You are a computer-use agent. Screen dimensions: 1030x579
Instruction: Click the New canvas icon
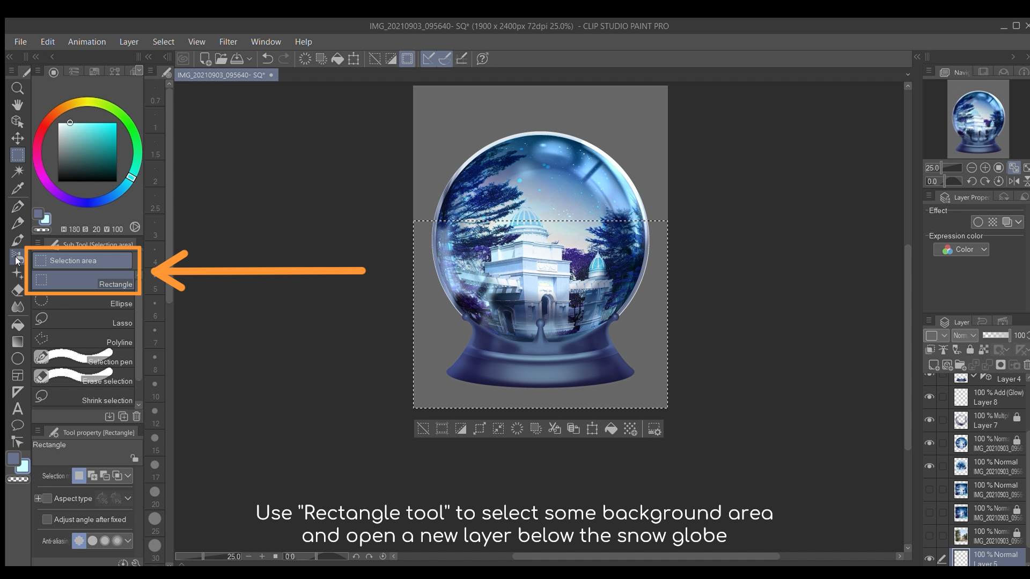tap(205, 59)
